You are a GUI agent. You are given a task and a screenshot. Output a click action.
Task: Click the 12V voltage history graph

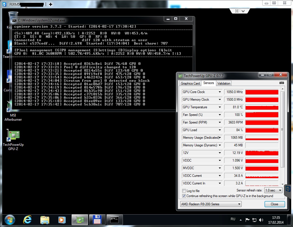262,153
